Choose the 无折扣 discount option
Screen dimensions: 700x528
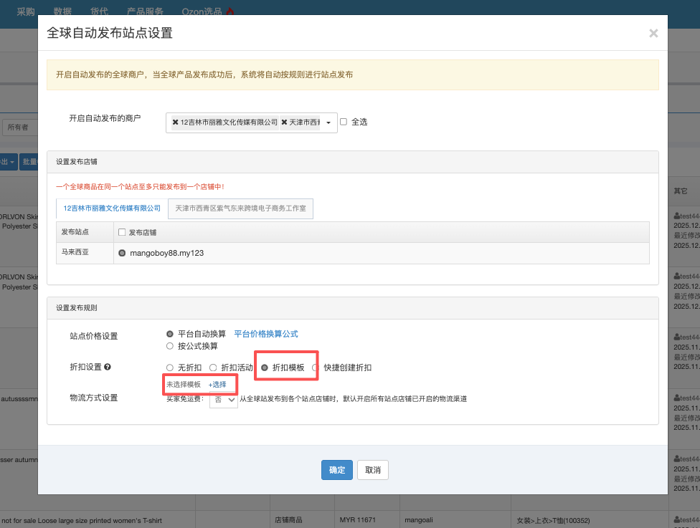click(170, 368)
